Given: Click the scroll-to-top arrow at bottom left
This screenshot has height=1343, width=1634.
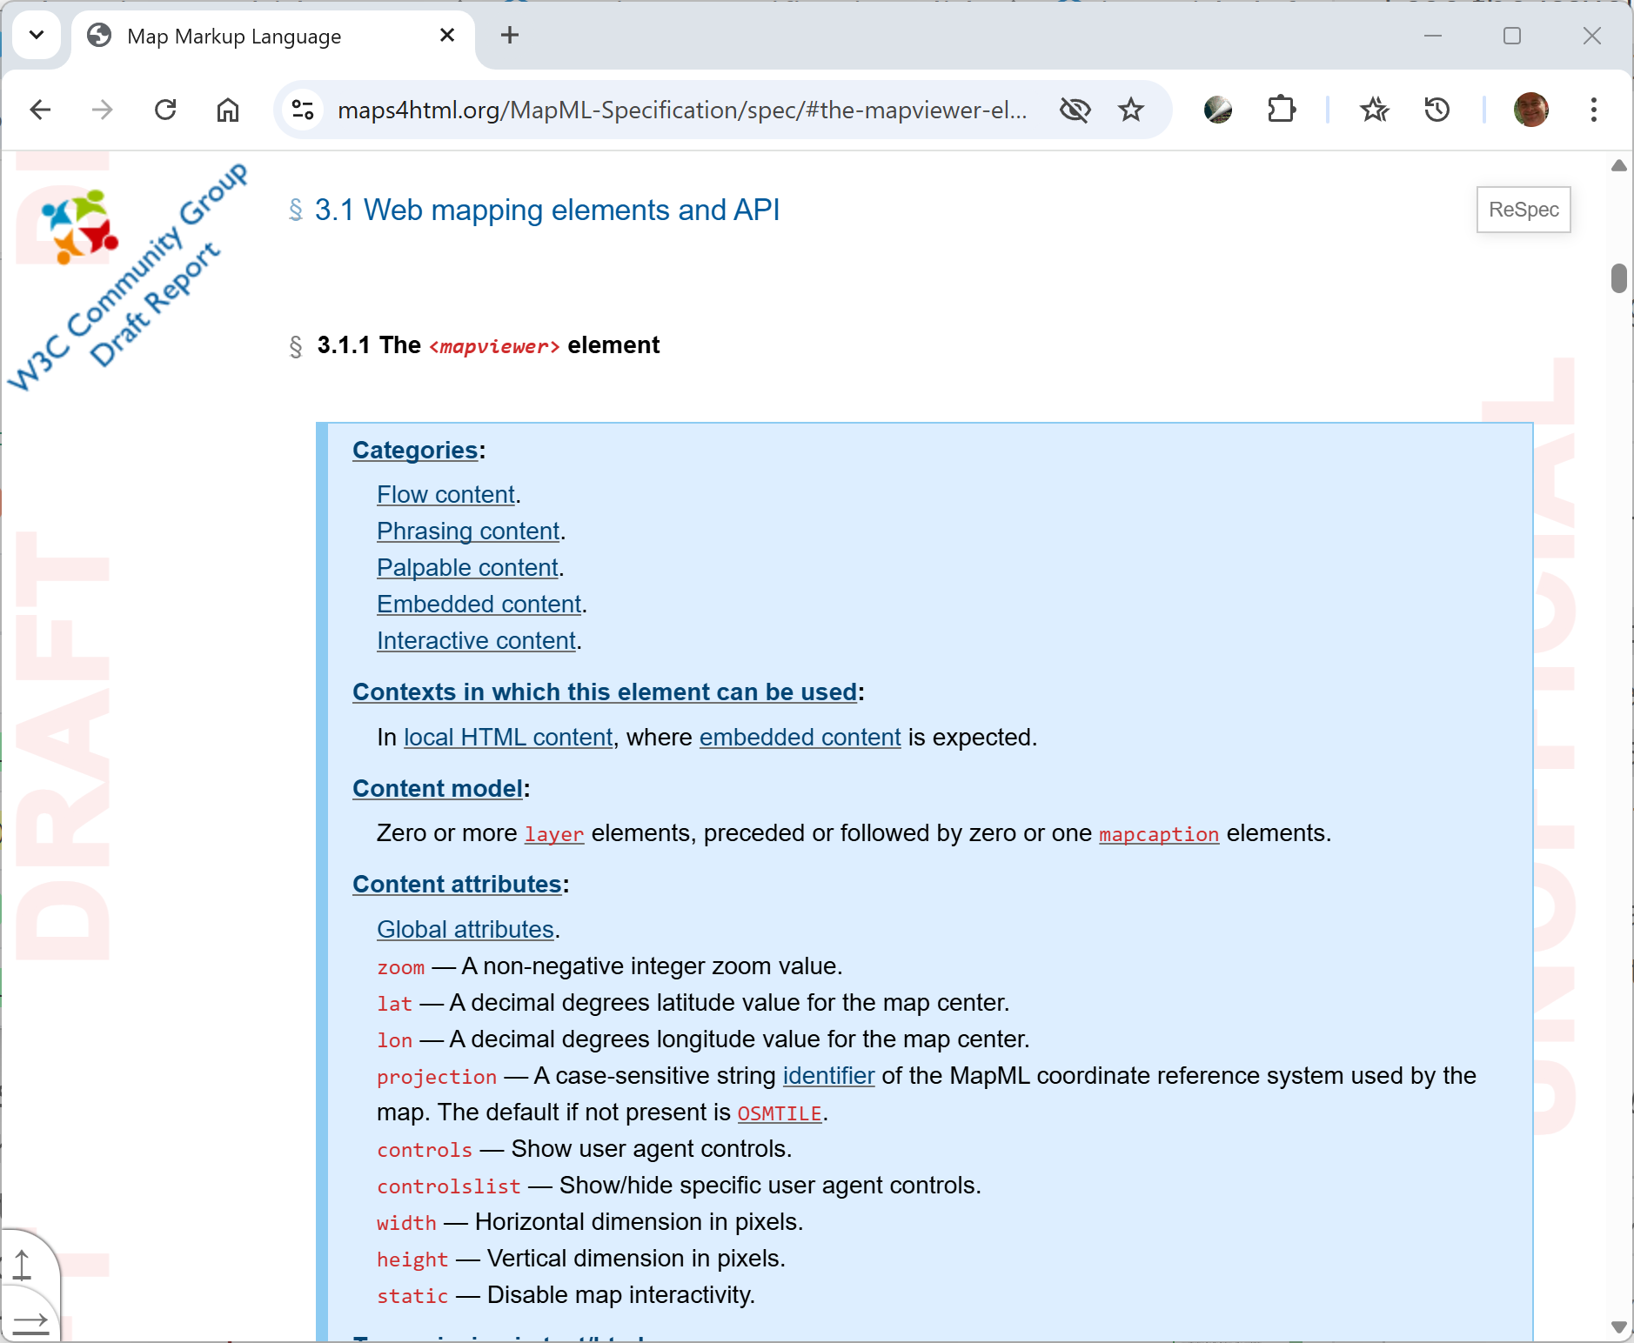Looking at the screenshot, I should (23, 1263).
